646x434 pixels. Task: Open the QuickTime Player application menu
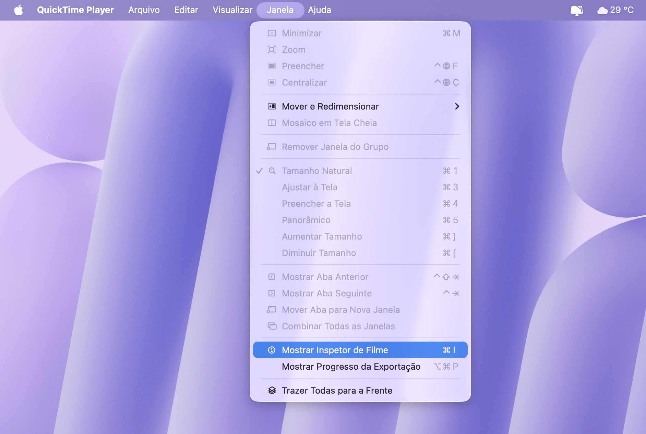(75, 10)
